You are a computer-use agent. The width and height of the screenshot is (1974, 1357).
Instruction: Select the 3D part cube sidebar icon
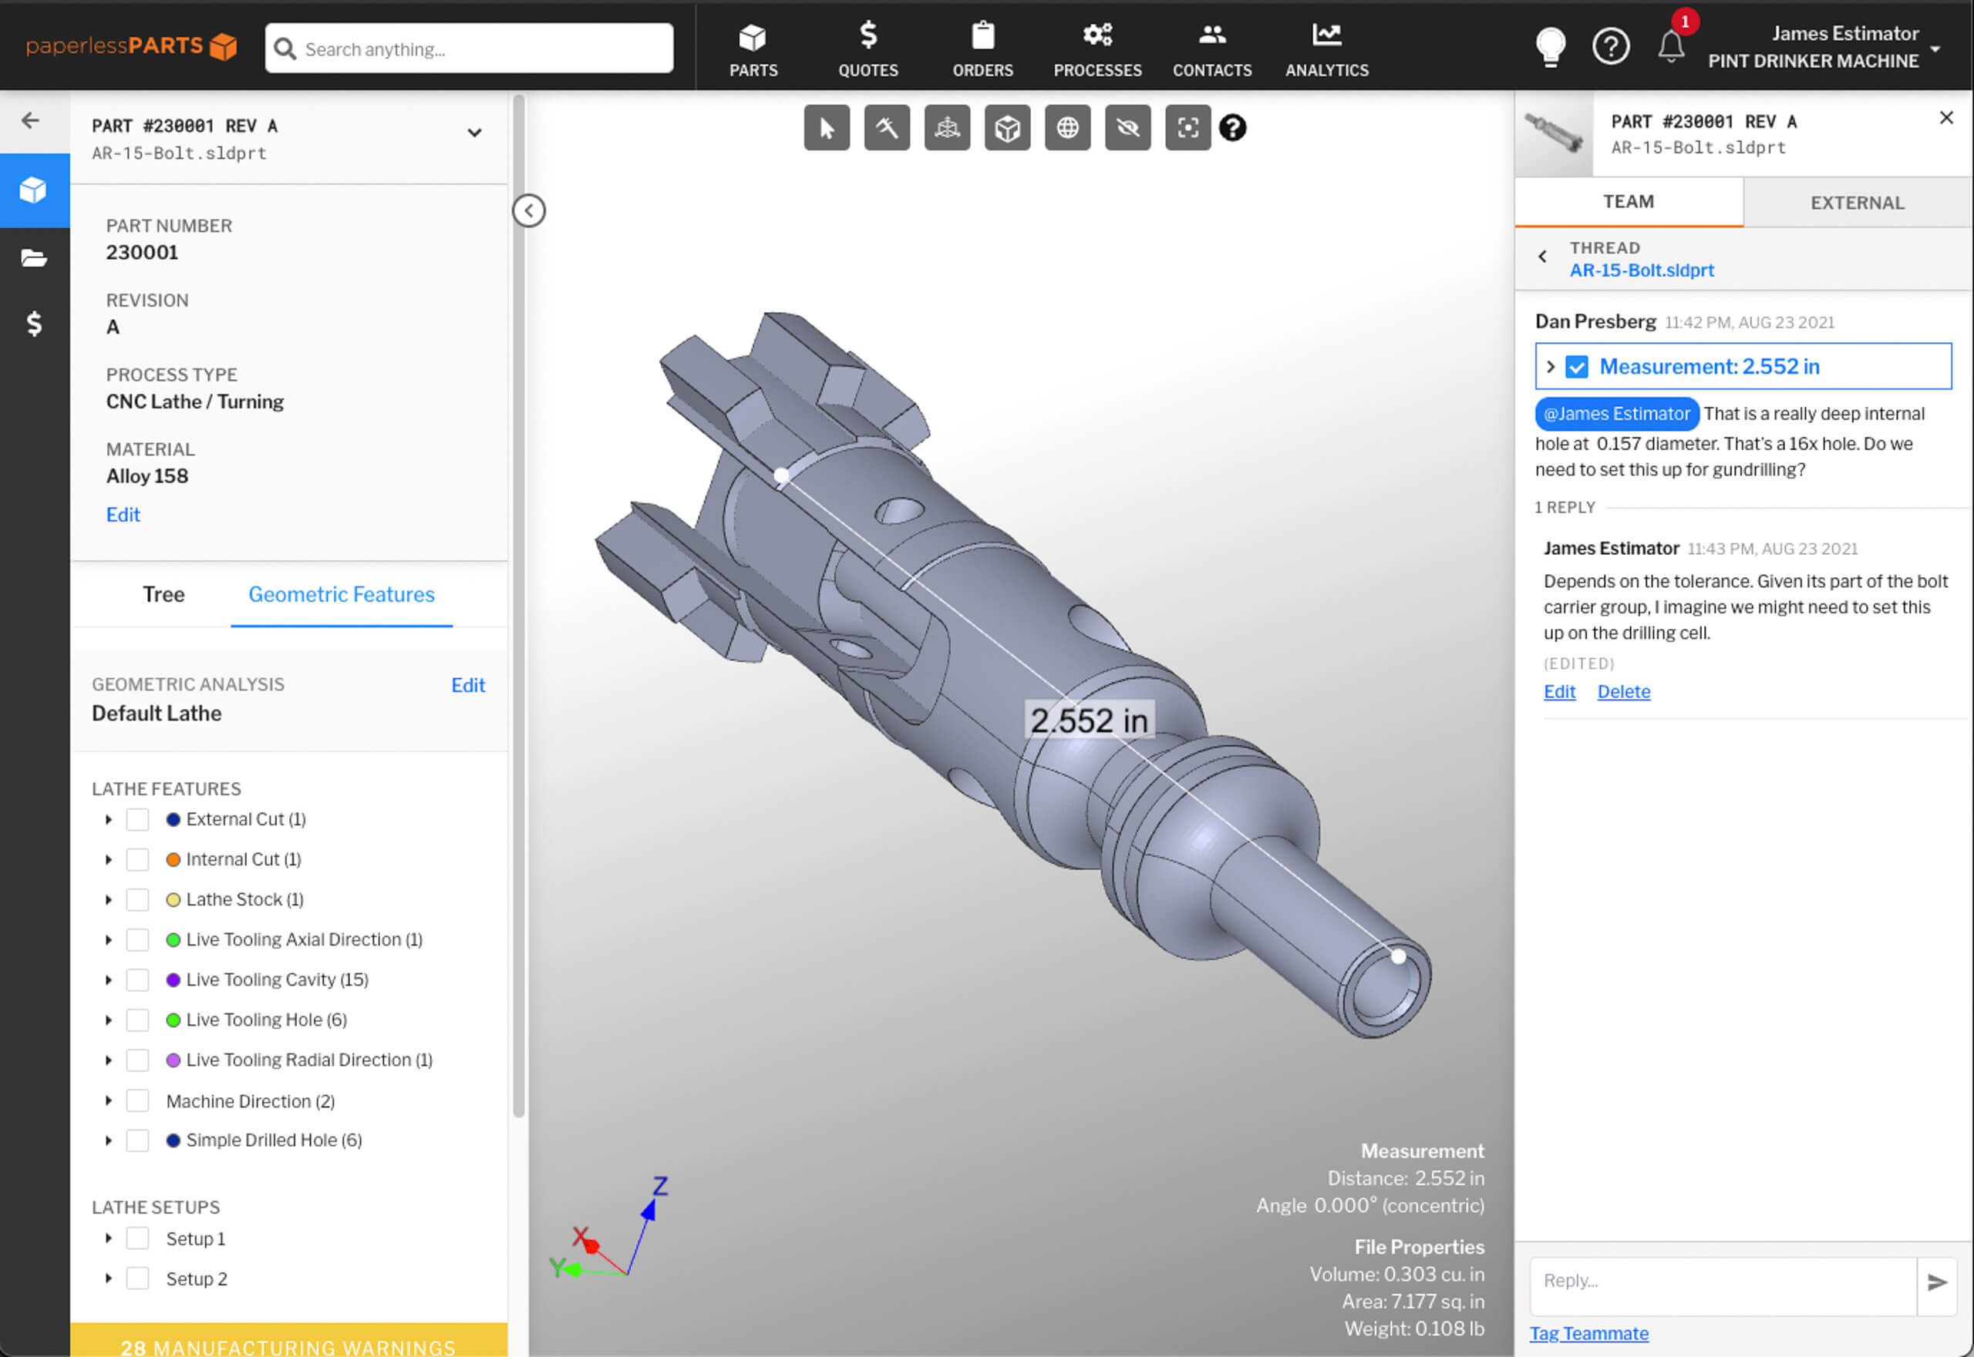click(34, 190)
